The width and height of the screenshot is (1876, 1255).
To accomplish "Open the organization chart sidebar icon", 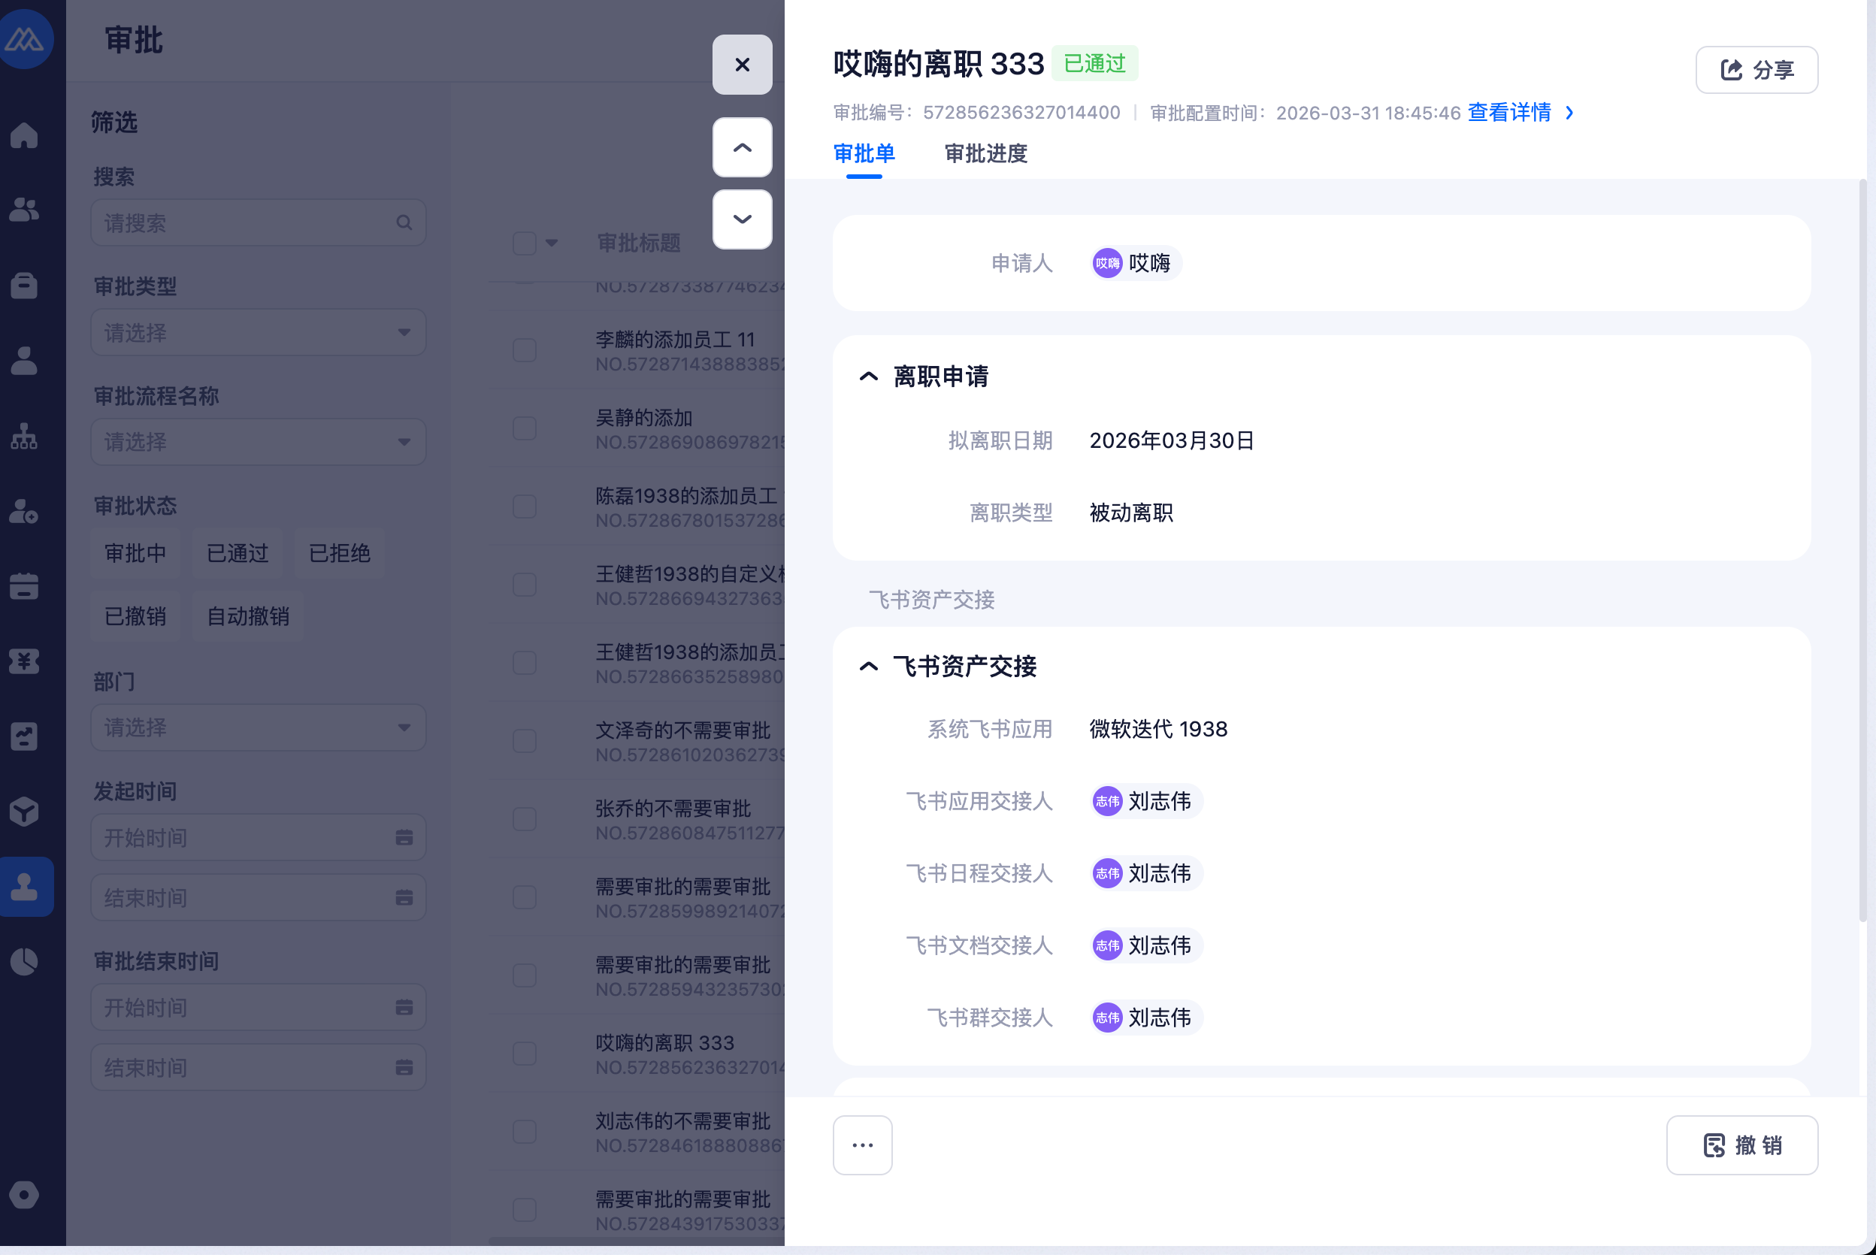I will pyautogui.click(x=24, y=436).
